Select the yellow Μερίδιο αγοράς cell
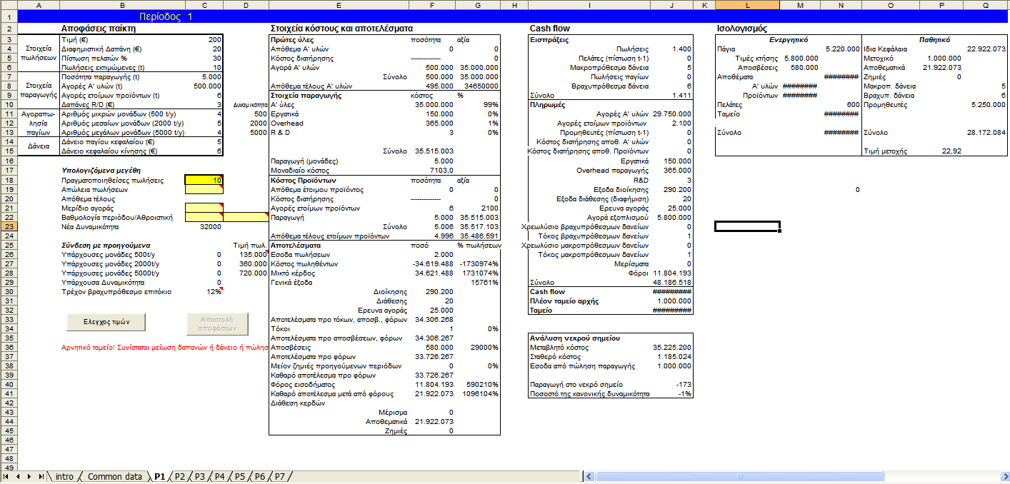Viewport: 1010px width, 484px height. coord(204,208)
